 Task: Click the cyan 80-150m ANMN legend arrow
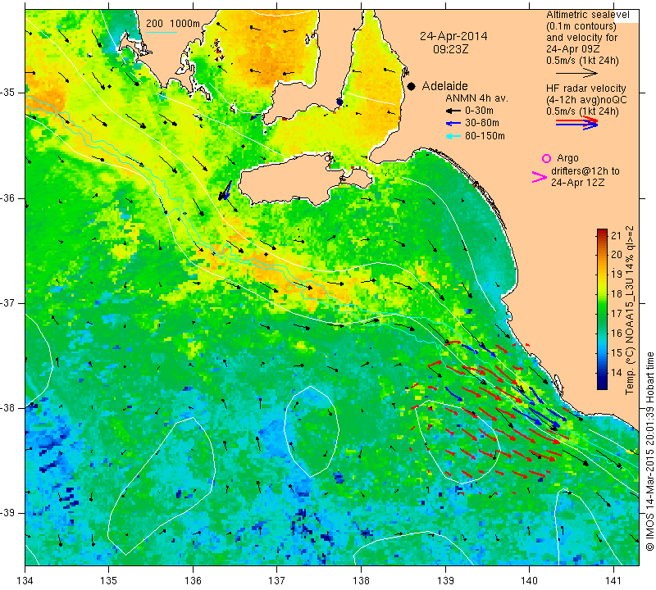tap(453, 136)
